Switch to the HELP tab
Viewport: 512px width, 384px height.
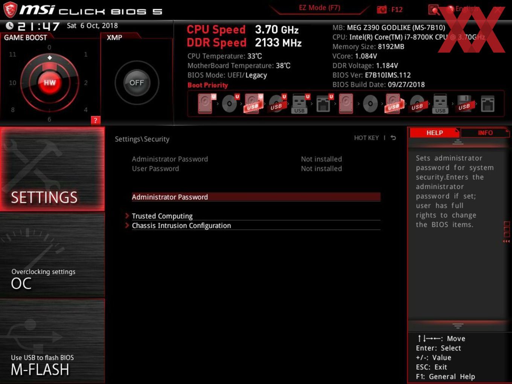coord(434,133)
